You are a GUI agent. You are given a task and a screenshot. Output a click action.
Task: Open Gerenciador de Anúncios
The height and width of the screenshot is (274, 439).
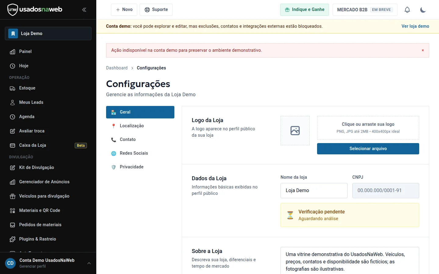pos(48,182)
